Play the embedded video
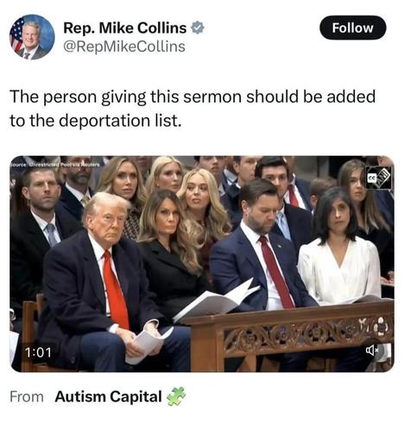404x424 pixels. [202, 264]
